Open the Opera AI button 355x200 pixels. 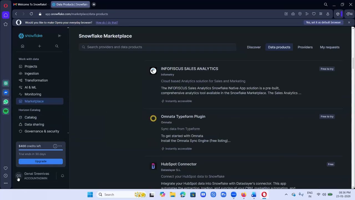[x=349, y=14]
